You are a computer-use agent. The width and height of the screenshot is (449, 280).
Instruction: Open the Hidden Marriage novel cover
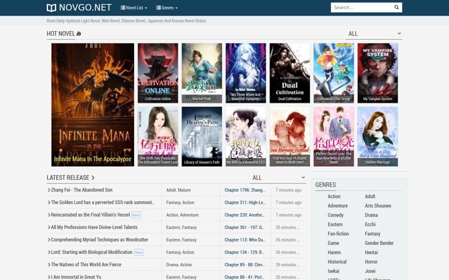pos(378,136)
